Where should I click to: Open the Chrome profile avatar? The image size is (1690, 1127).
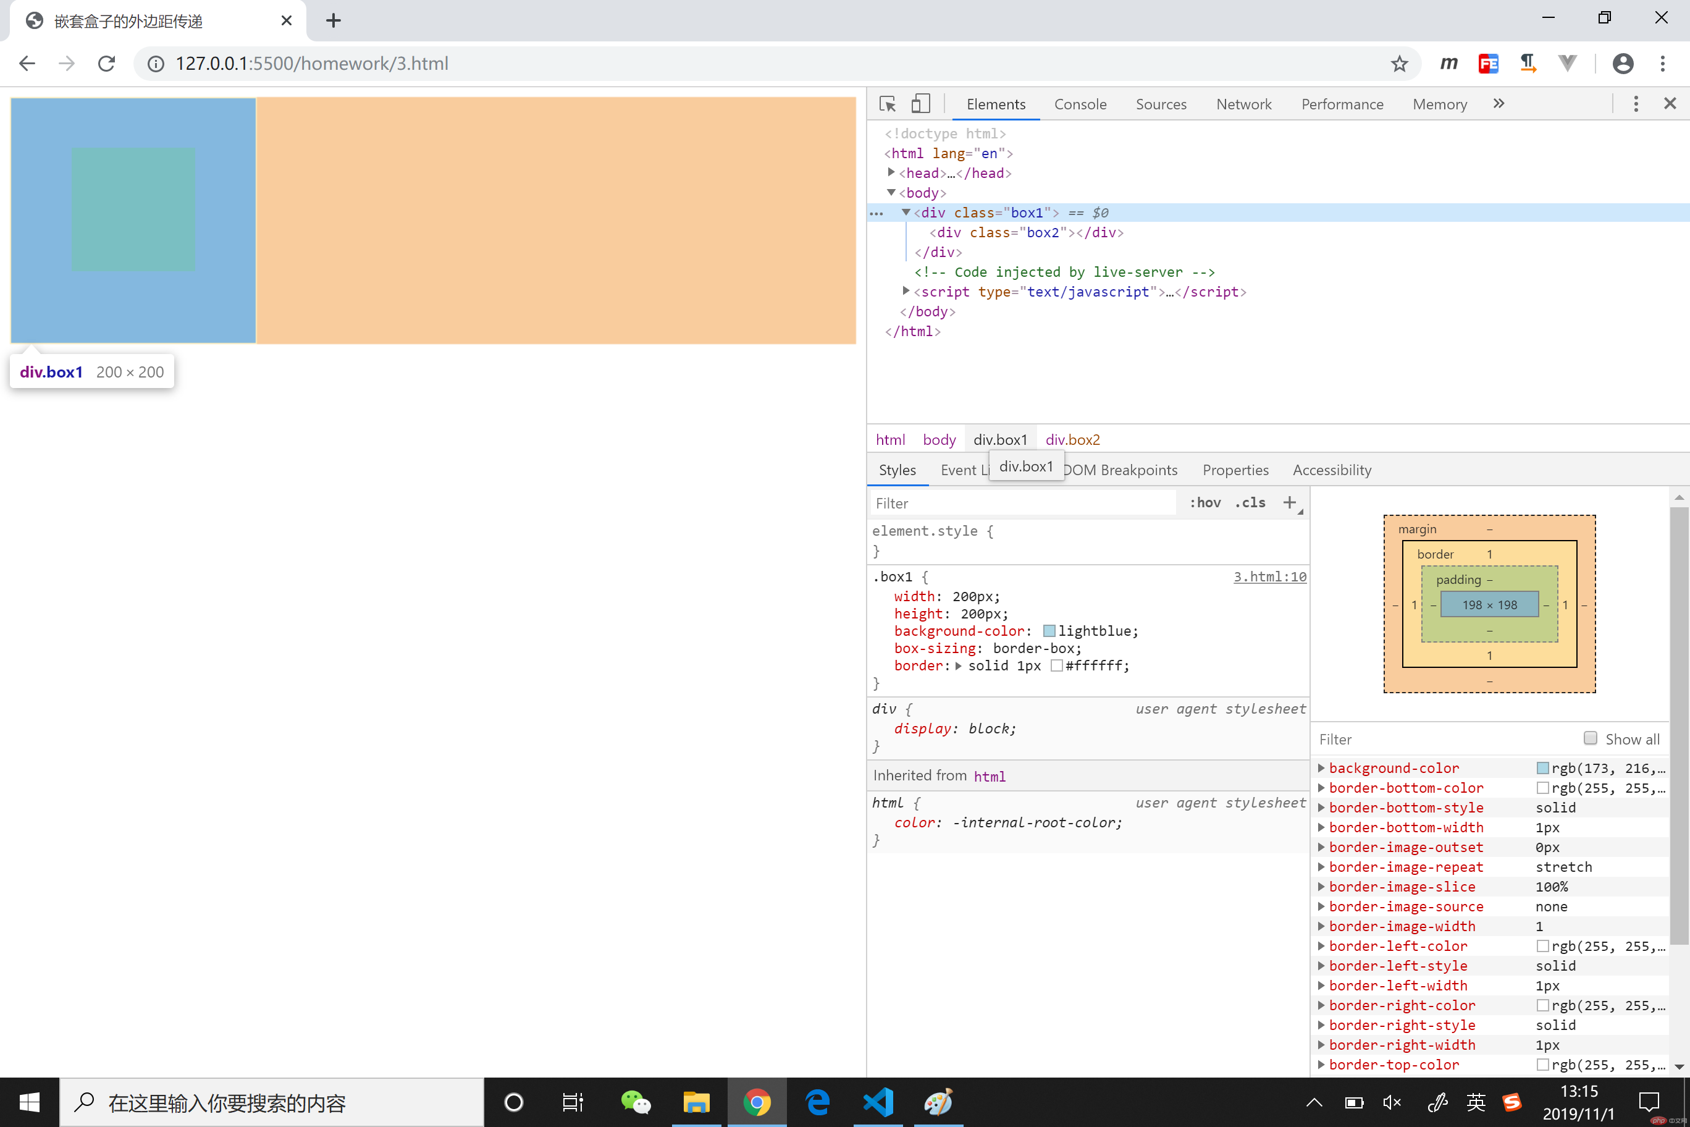pyautogui.click(x=1623, y=64)
